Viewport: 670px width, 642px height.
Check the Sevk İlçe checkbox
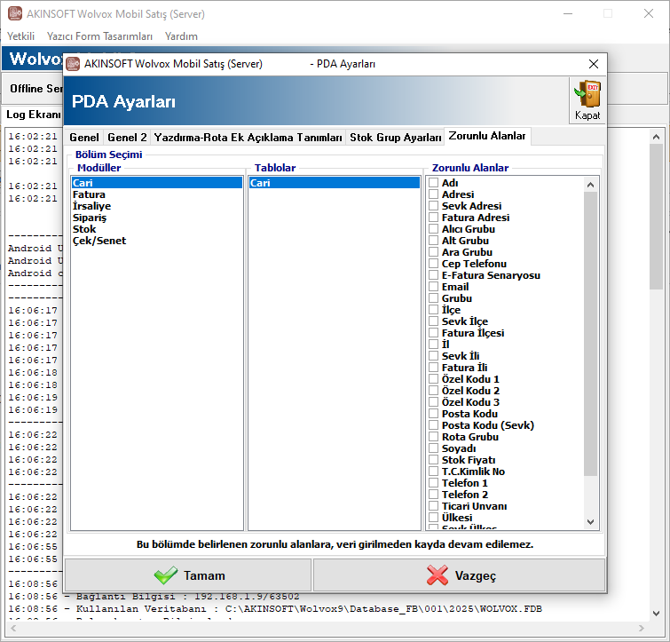click(x=433, y=321)
